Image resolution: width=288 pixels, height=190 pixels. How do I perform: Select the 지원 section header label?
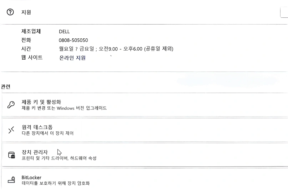pos(26,12)
